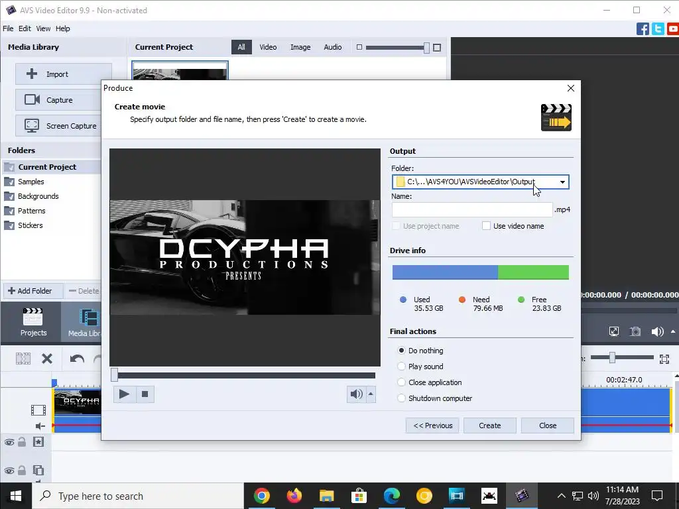
Task: Select the Play sound radio option
Action: tap(401, 366)
